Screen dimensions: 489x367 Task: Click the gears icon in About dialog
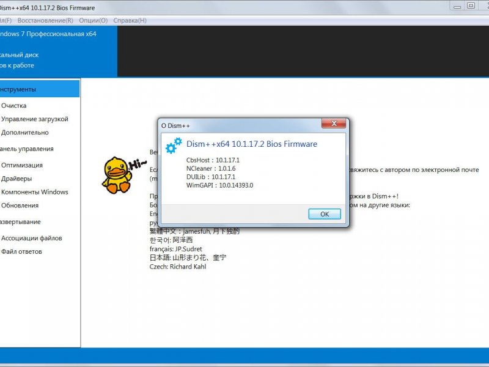174,146
